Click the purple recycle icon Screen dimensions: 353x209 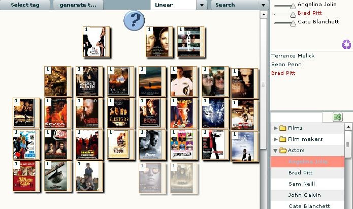[x=346, y=44]
